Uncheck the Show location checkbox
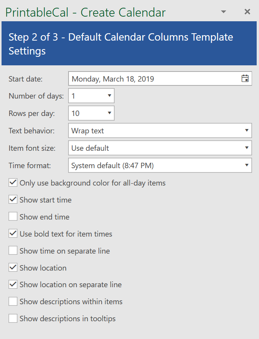The image size is (259, 339). (x=13, y=268)
